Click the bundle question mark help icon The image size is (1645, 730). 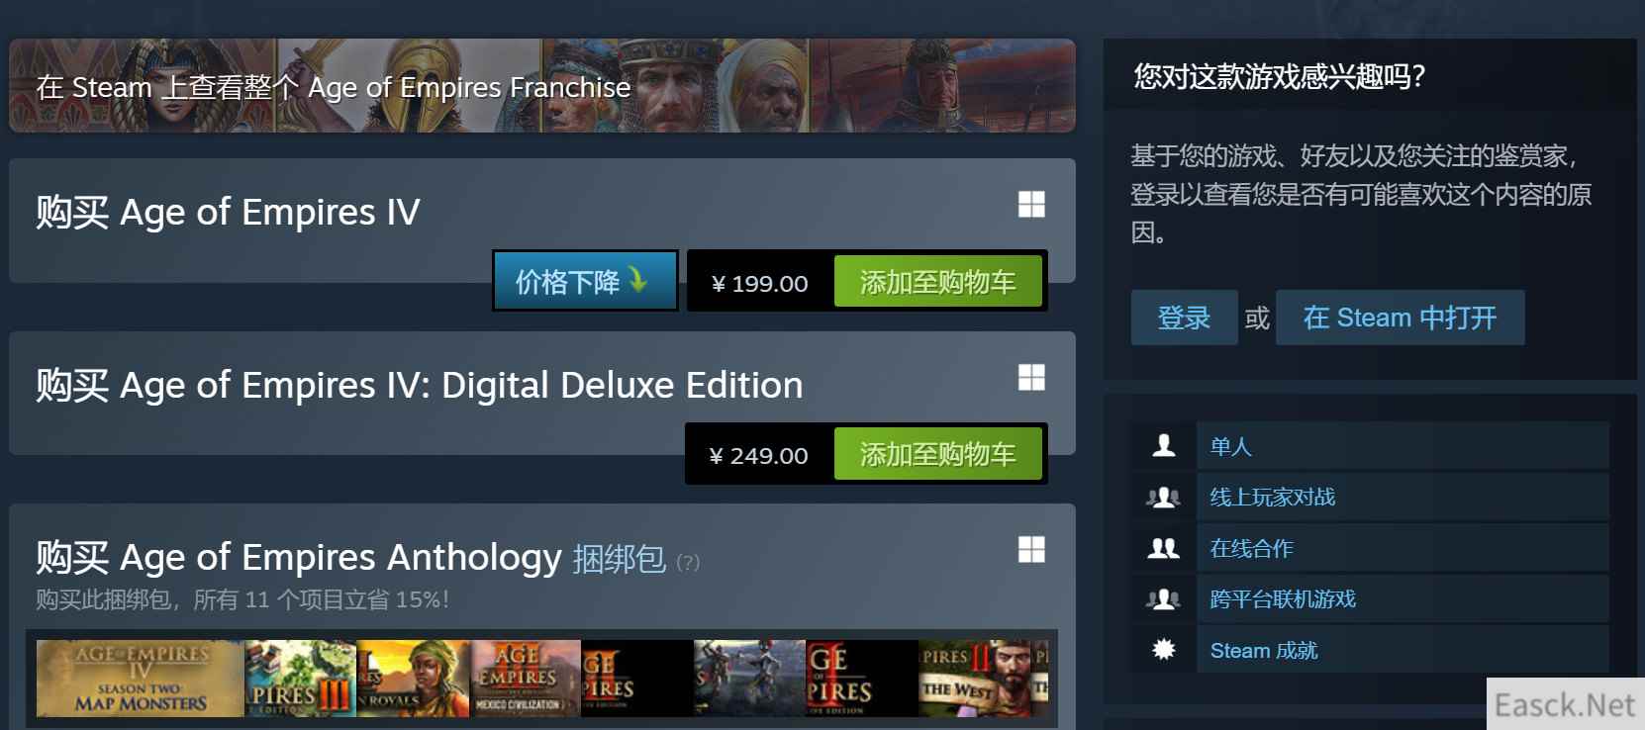(x=688, y=563)
